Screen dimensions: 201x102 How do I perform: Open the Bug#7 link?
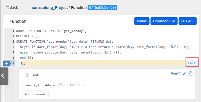click(x=176, y=73)
